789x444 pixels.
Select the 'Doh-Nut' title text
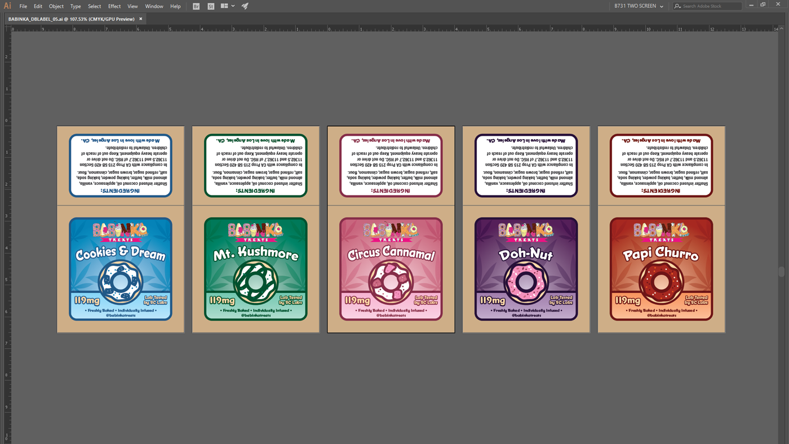(526, 255)
